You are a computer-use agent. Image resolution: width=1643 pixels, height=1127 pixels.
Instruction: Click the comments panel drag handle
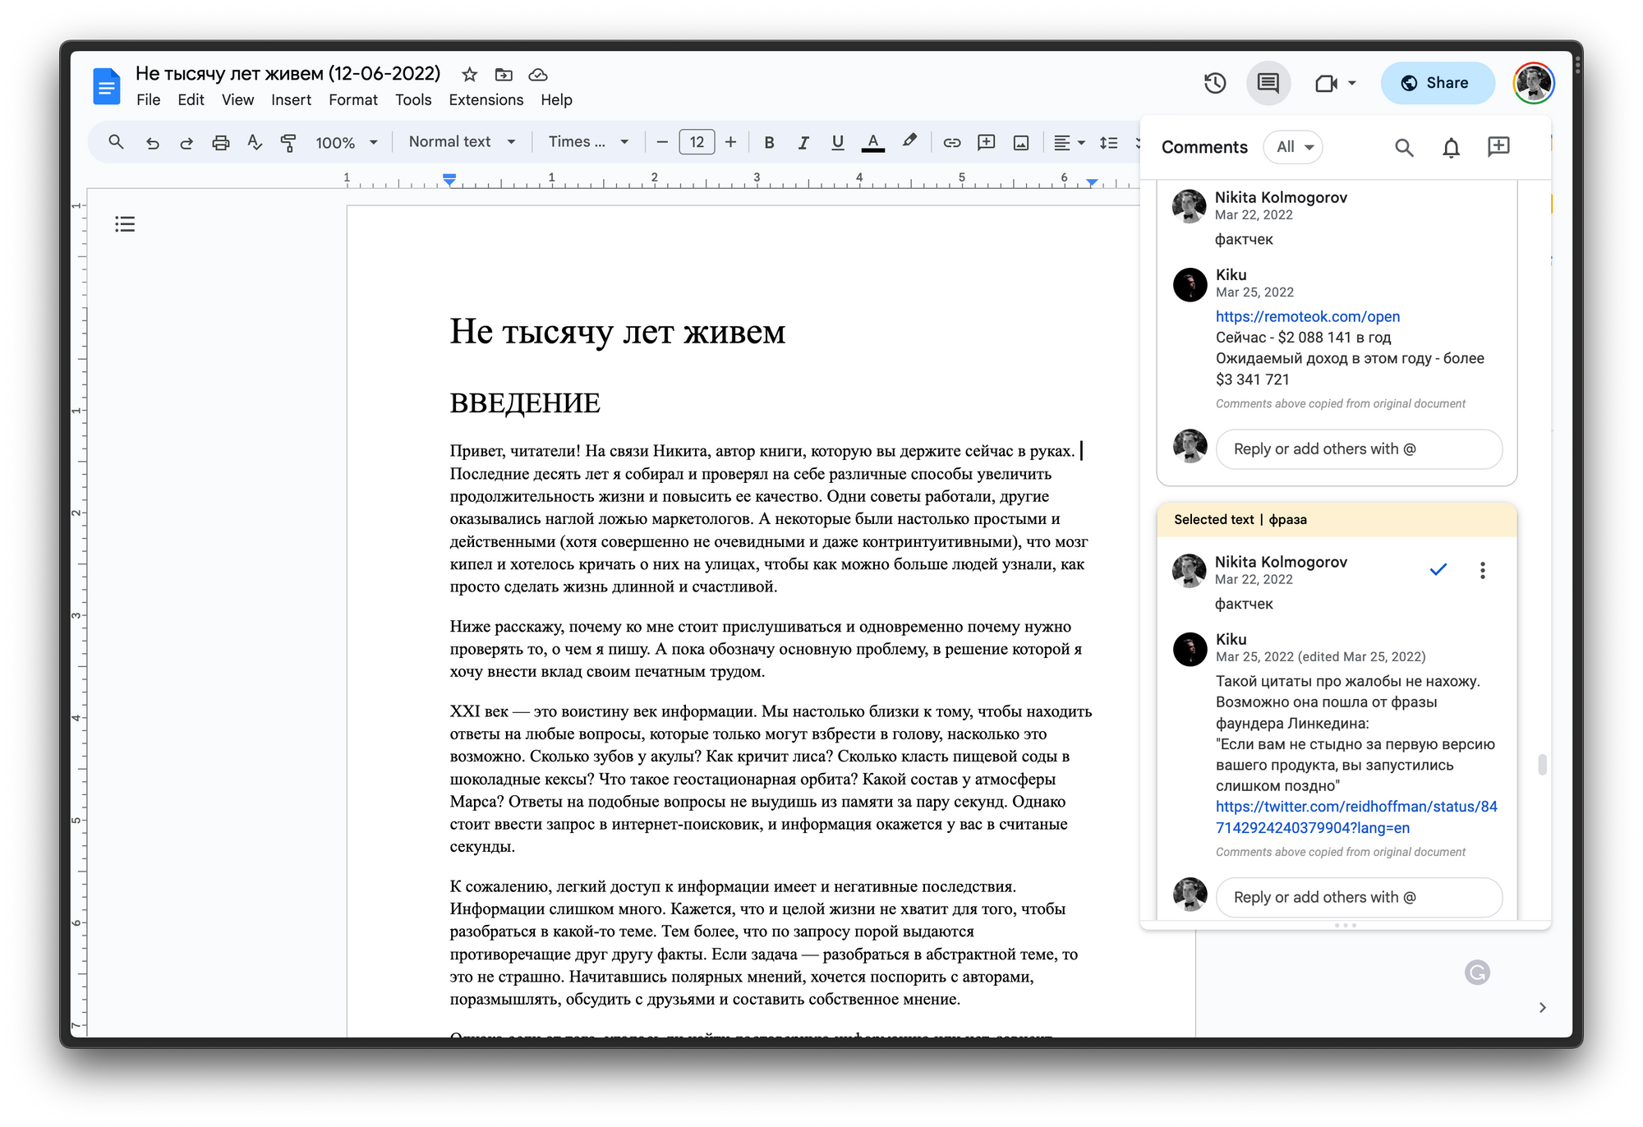click(x=1346, y=926)
